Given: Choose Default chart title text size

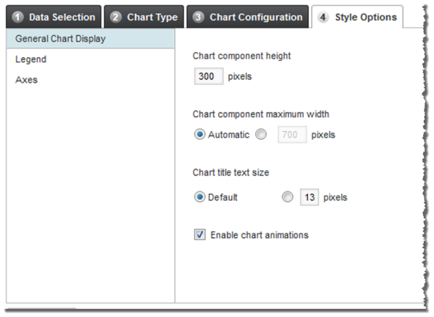Looking at the screenshot, I should coord(199,198).
